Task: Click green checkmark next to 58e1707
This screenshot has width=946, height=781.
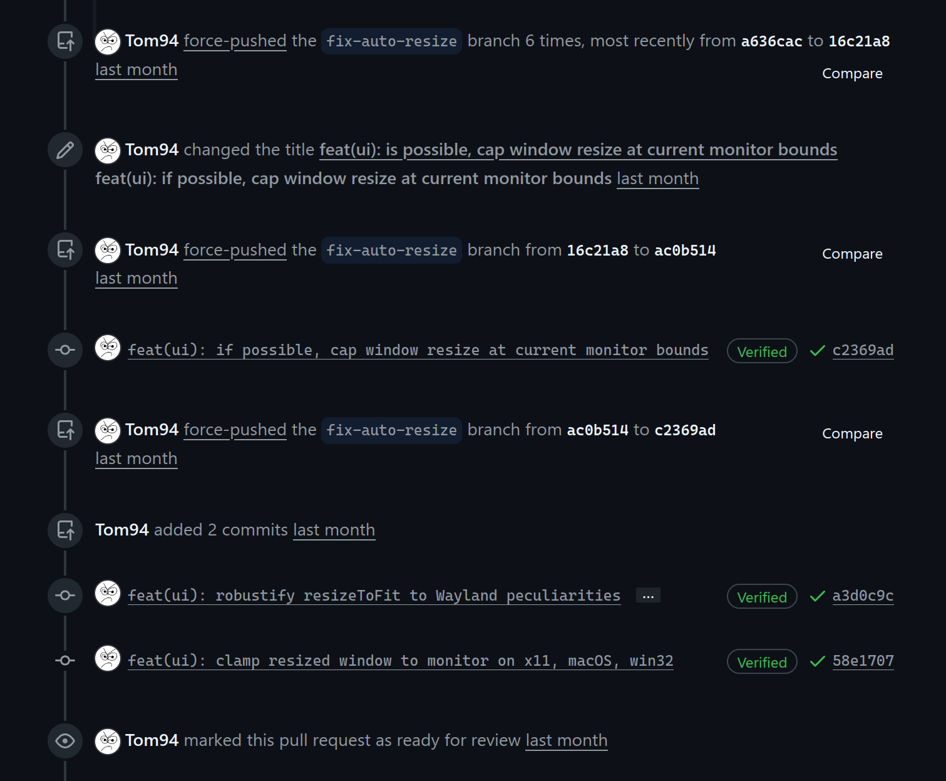Action: point(817,661)
